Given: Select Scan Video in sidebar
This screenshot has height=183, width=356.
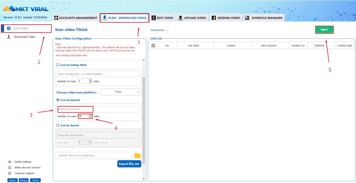Looking at the screenshot, I should 26,28.
